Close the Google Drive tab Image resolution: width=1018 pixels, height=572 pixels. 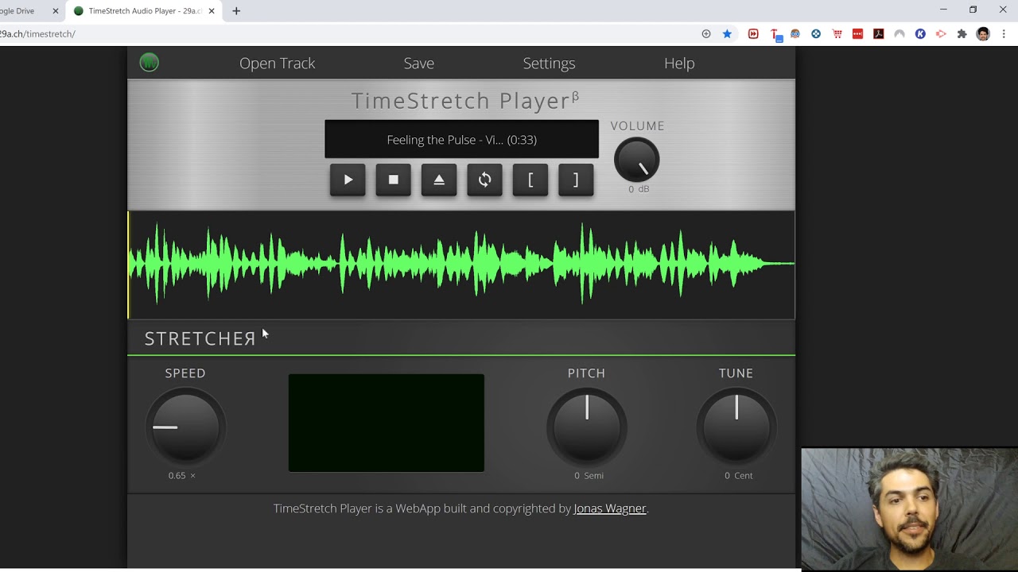pyautogui.click(x=56, y=11)
